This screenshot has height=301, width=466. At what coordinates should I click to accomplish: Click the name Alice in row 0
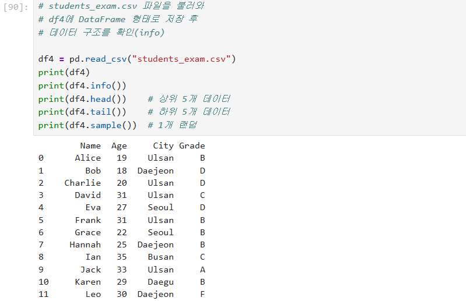[87, 158]
